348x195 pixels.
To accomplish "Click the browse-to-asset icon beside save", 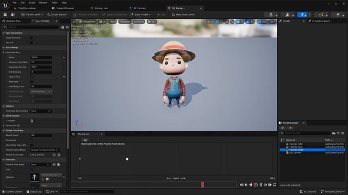I will (13, 15).
